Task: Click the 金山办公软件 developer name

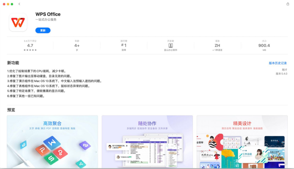Action: point(171,50)
